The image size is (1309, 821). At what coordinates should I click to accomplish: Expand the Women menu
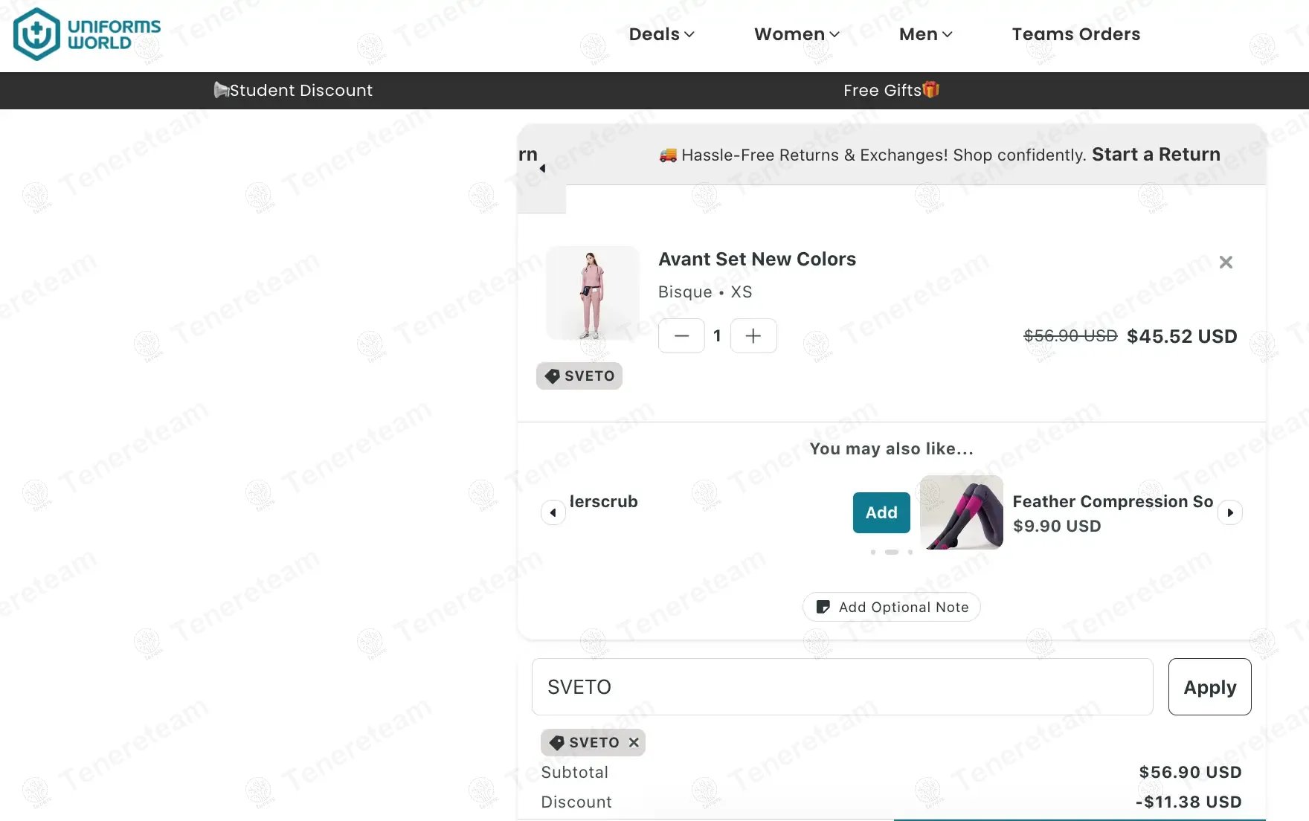pos(797,34)
